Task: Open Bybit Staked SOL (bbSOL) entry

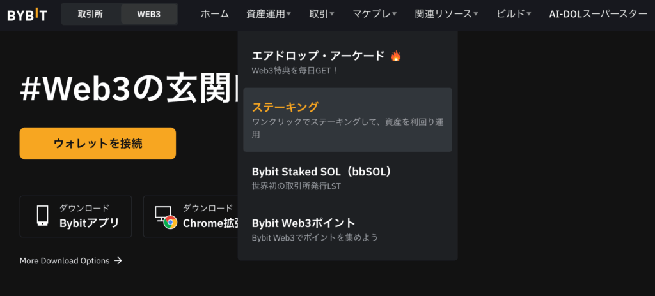Action: pyautogui.click(x=347, y=178)
